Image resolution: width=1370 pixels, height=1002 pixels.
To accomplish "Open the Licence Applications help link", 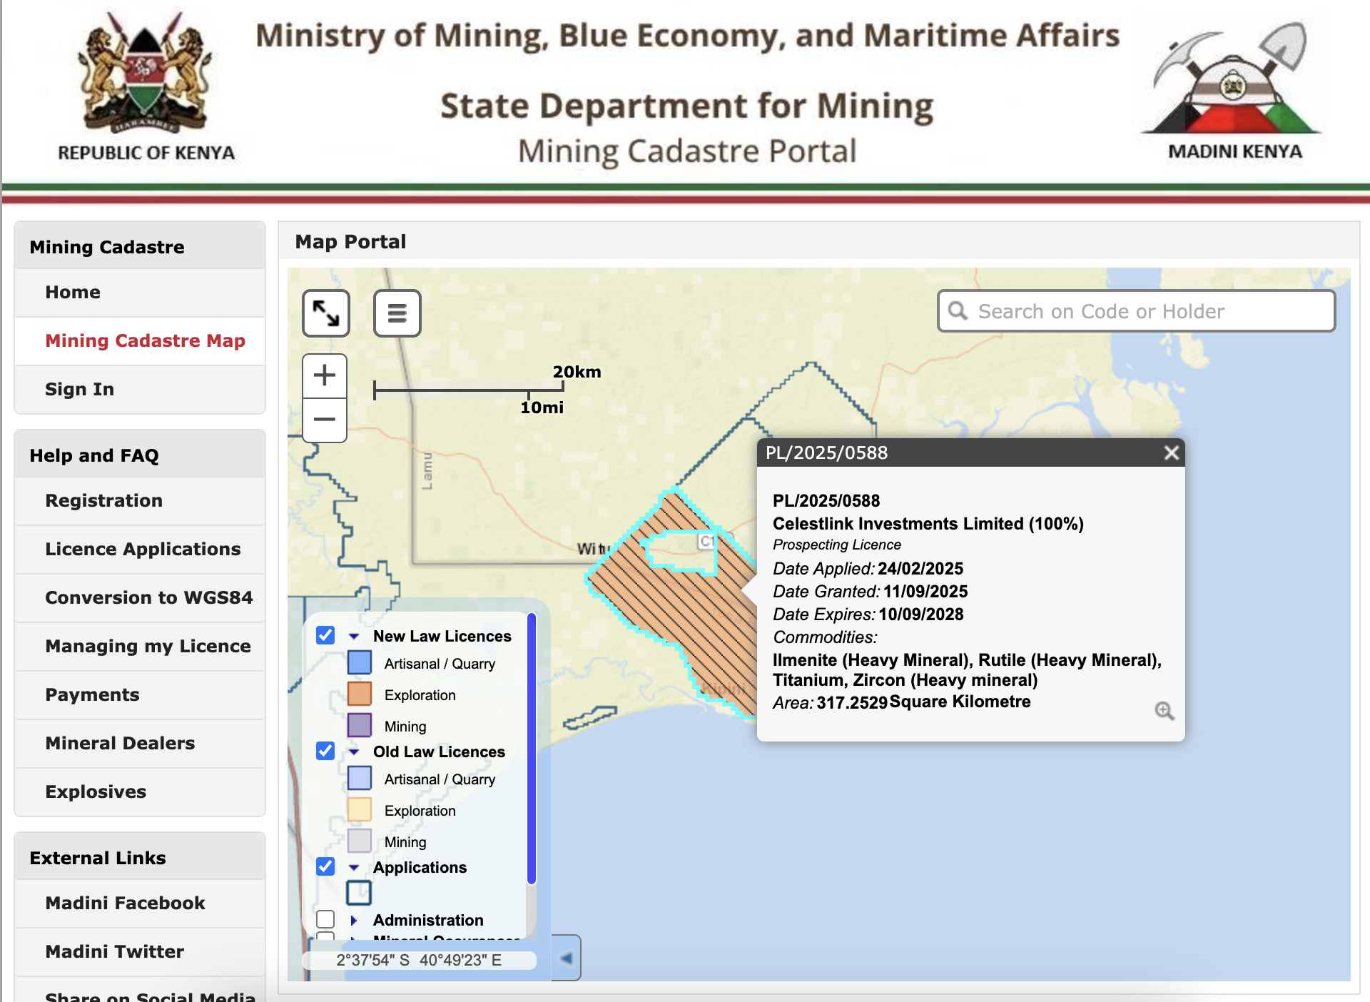I will [x=143, y=549].
